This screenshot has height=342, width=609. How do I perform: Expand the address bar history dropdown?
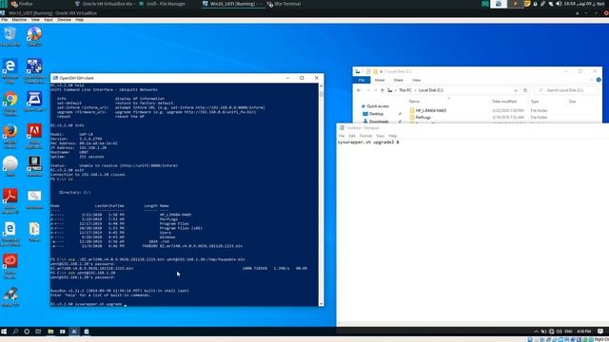point(516,90)
